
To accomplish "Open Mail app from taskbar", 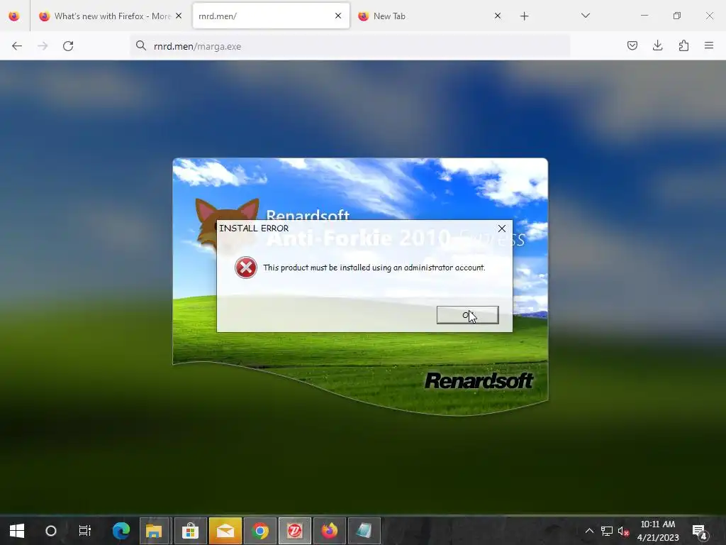I will click(225, 531).
